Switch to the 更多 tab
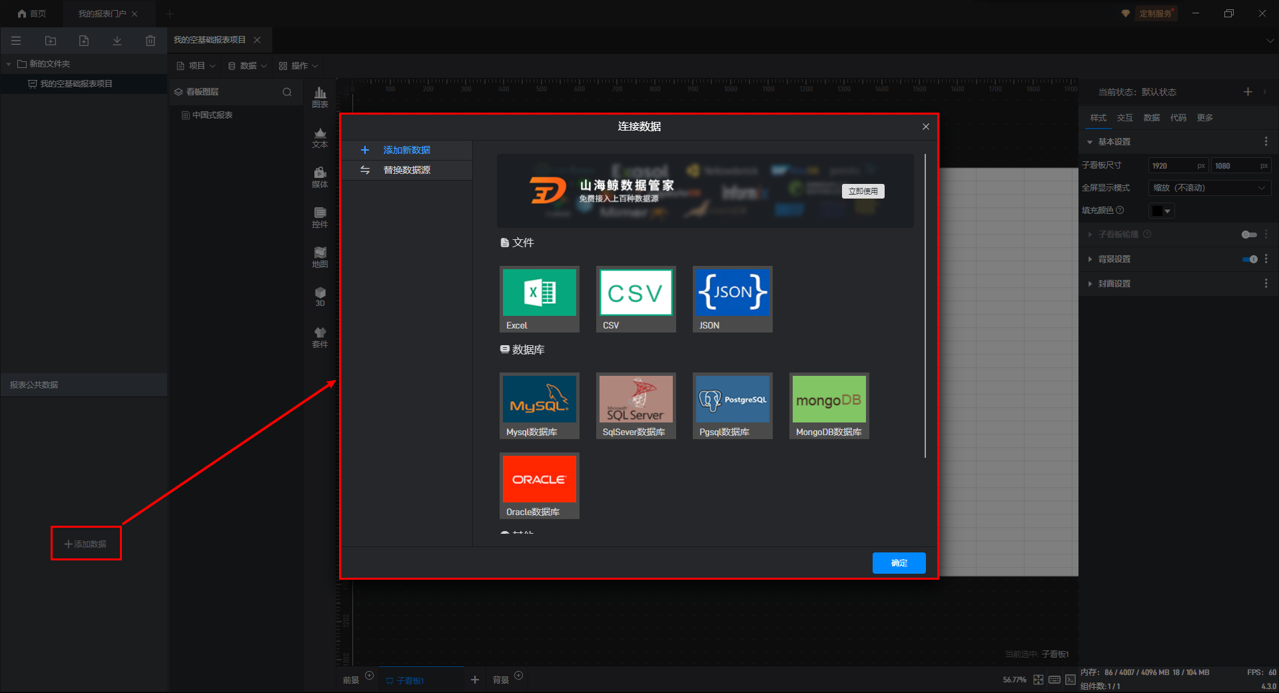Viewport: 1279px width, 693px height. 1205,118
